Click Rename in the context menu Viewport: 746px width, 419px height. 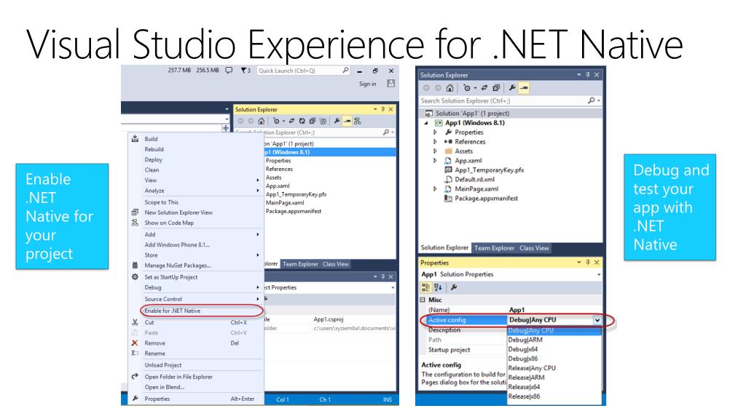[x=154, y=354]
